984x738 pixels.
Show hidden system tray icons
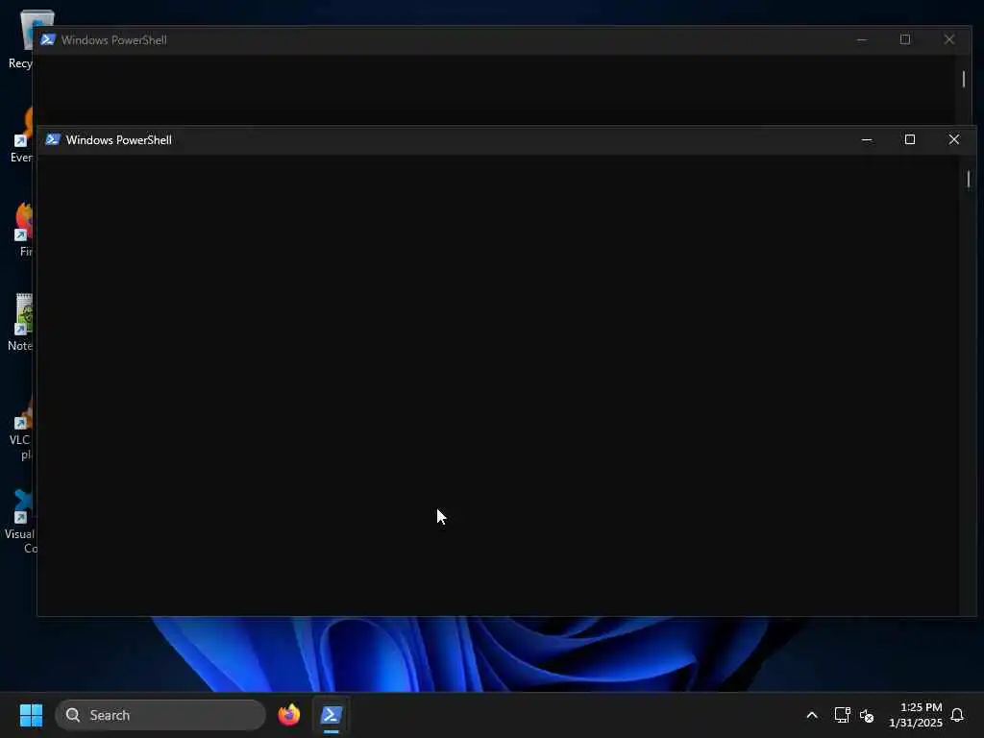[x=811, y=715]
